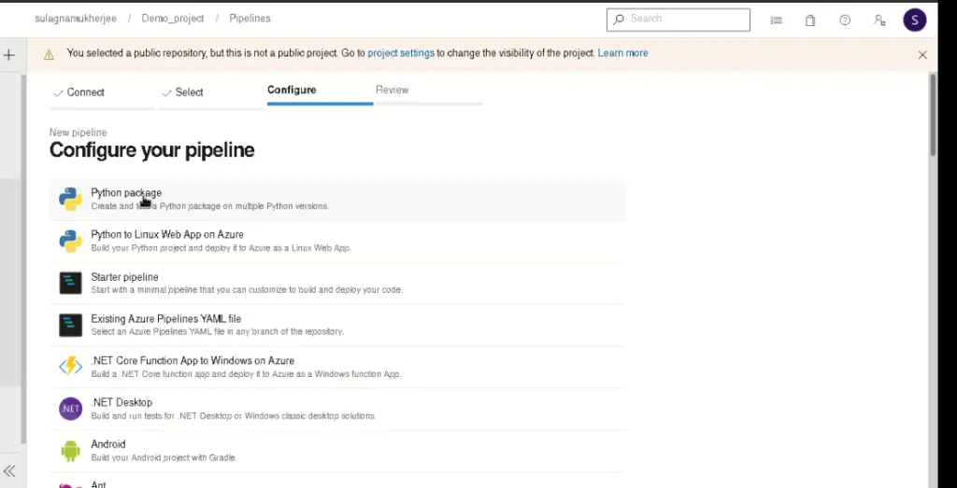Open the S profile avatar
957x488 pixels.
pos(915,21)
